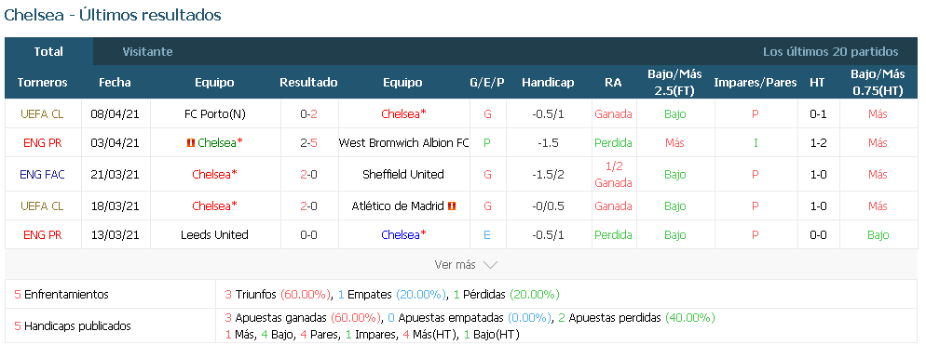Click red card icon beside Chelsea on 03/04/21

point(190,142)
